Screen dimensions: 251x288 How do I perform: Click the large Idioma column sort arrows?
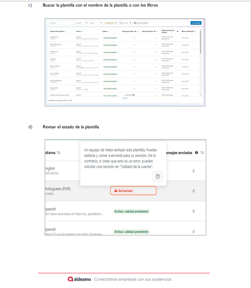pyautogui.click(x=59, y=153)
